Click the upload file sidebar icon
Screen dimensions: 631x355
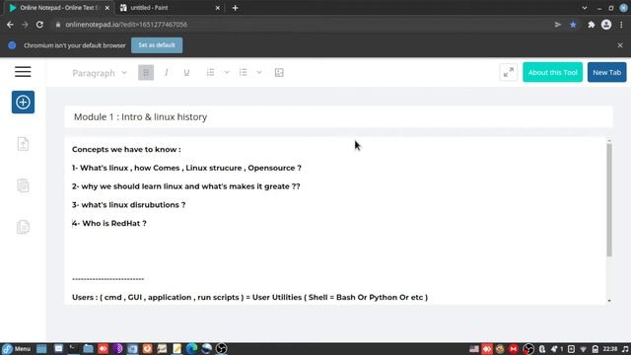[23, 144]
